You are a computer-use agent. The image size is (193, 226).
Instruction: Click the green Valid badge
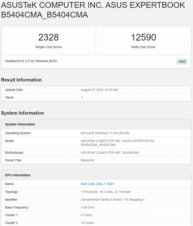[x=182, y=61]
